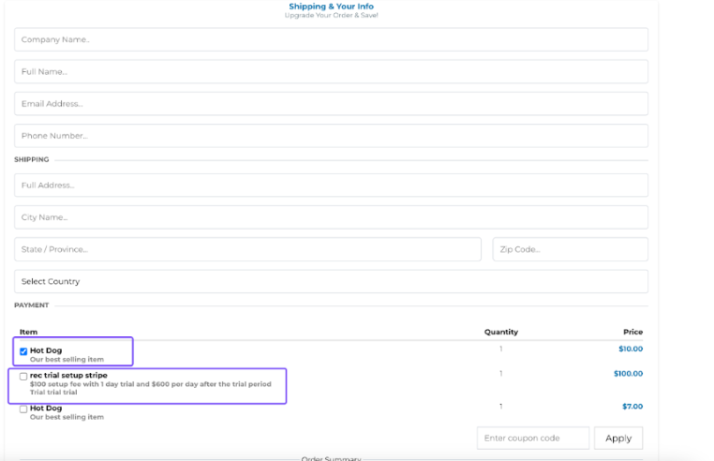The width and height of the screenshot is (714, 461).
Task: Click into the Email Address field
Action: [331, 103]
